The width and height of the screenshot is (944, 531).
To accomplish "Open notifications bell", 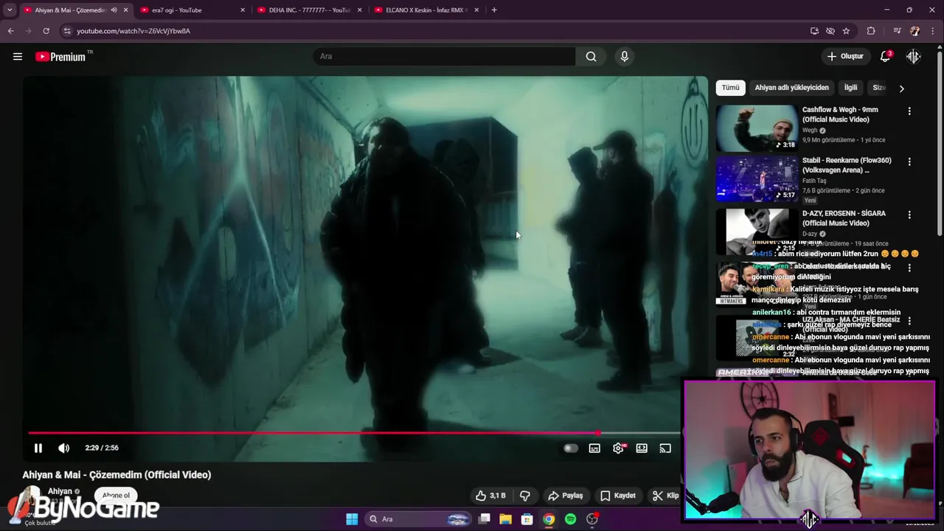I will [x=885, y=56].
